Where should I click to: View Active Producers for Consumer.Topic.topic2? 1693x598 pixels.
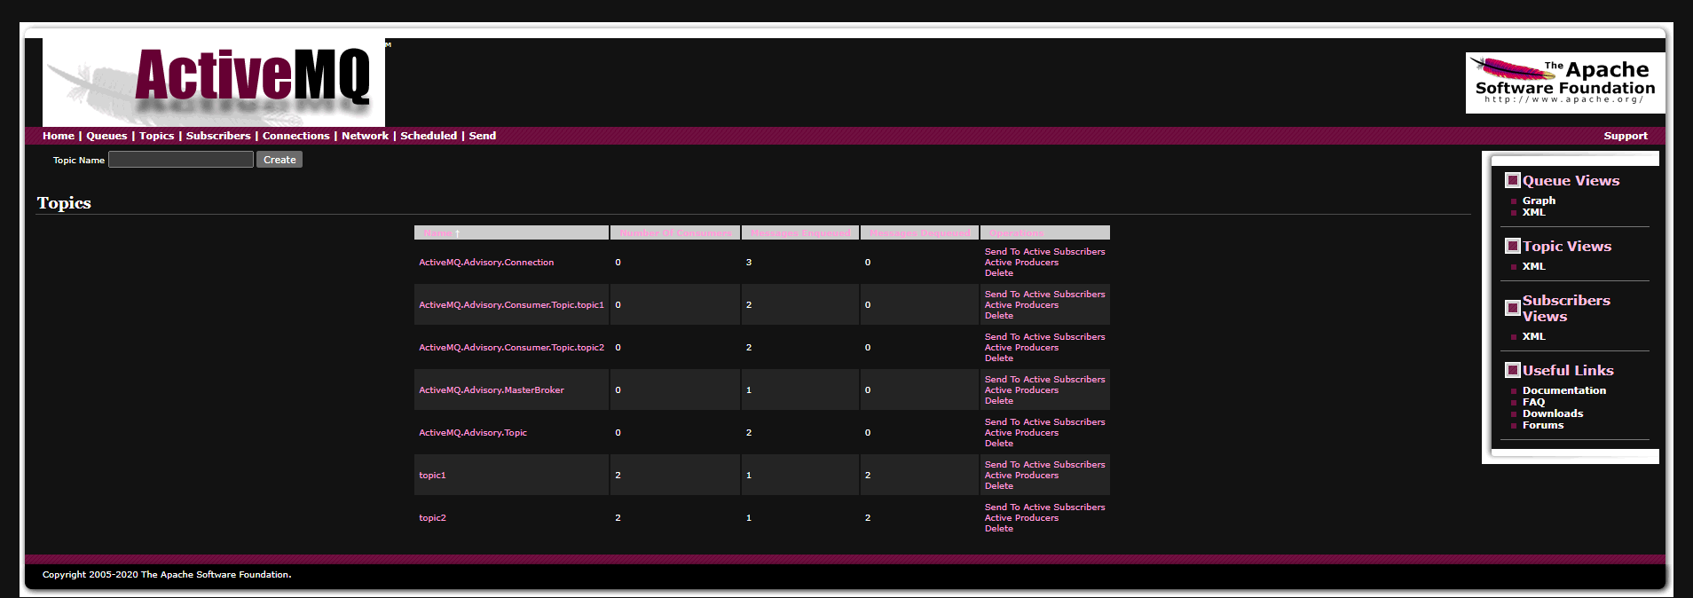pos(1021,348)
